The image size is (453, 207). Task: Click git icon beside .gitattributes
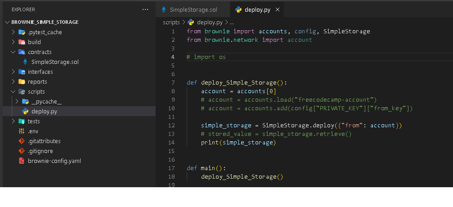(x=22, y=141)
